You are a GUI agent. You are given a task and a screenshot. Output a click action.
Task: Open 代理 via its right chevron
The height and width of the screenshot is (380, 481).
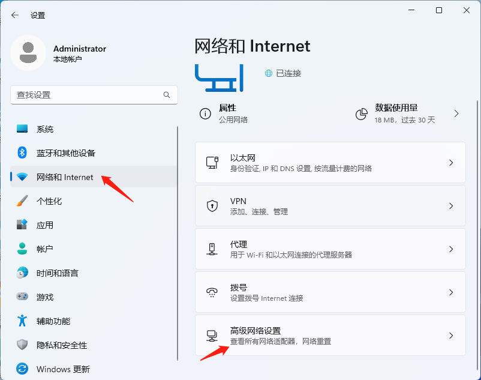pos(451,249)
